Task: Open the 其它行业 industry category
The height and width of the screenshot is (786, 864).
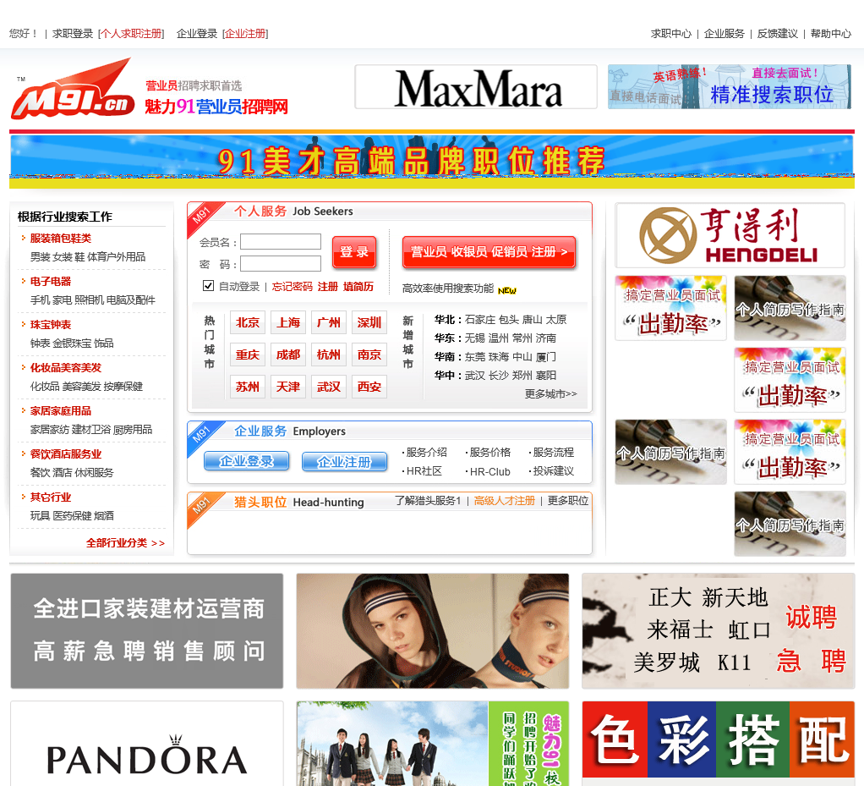Action: tap(51, 497)
